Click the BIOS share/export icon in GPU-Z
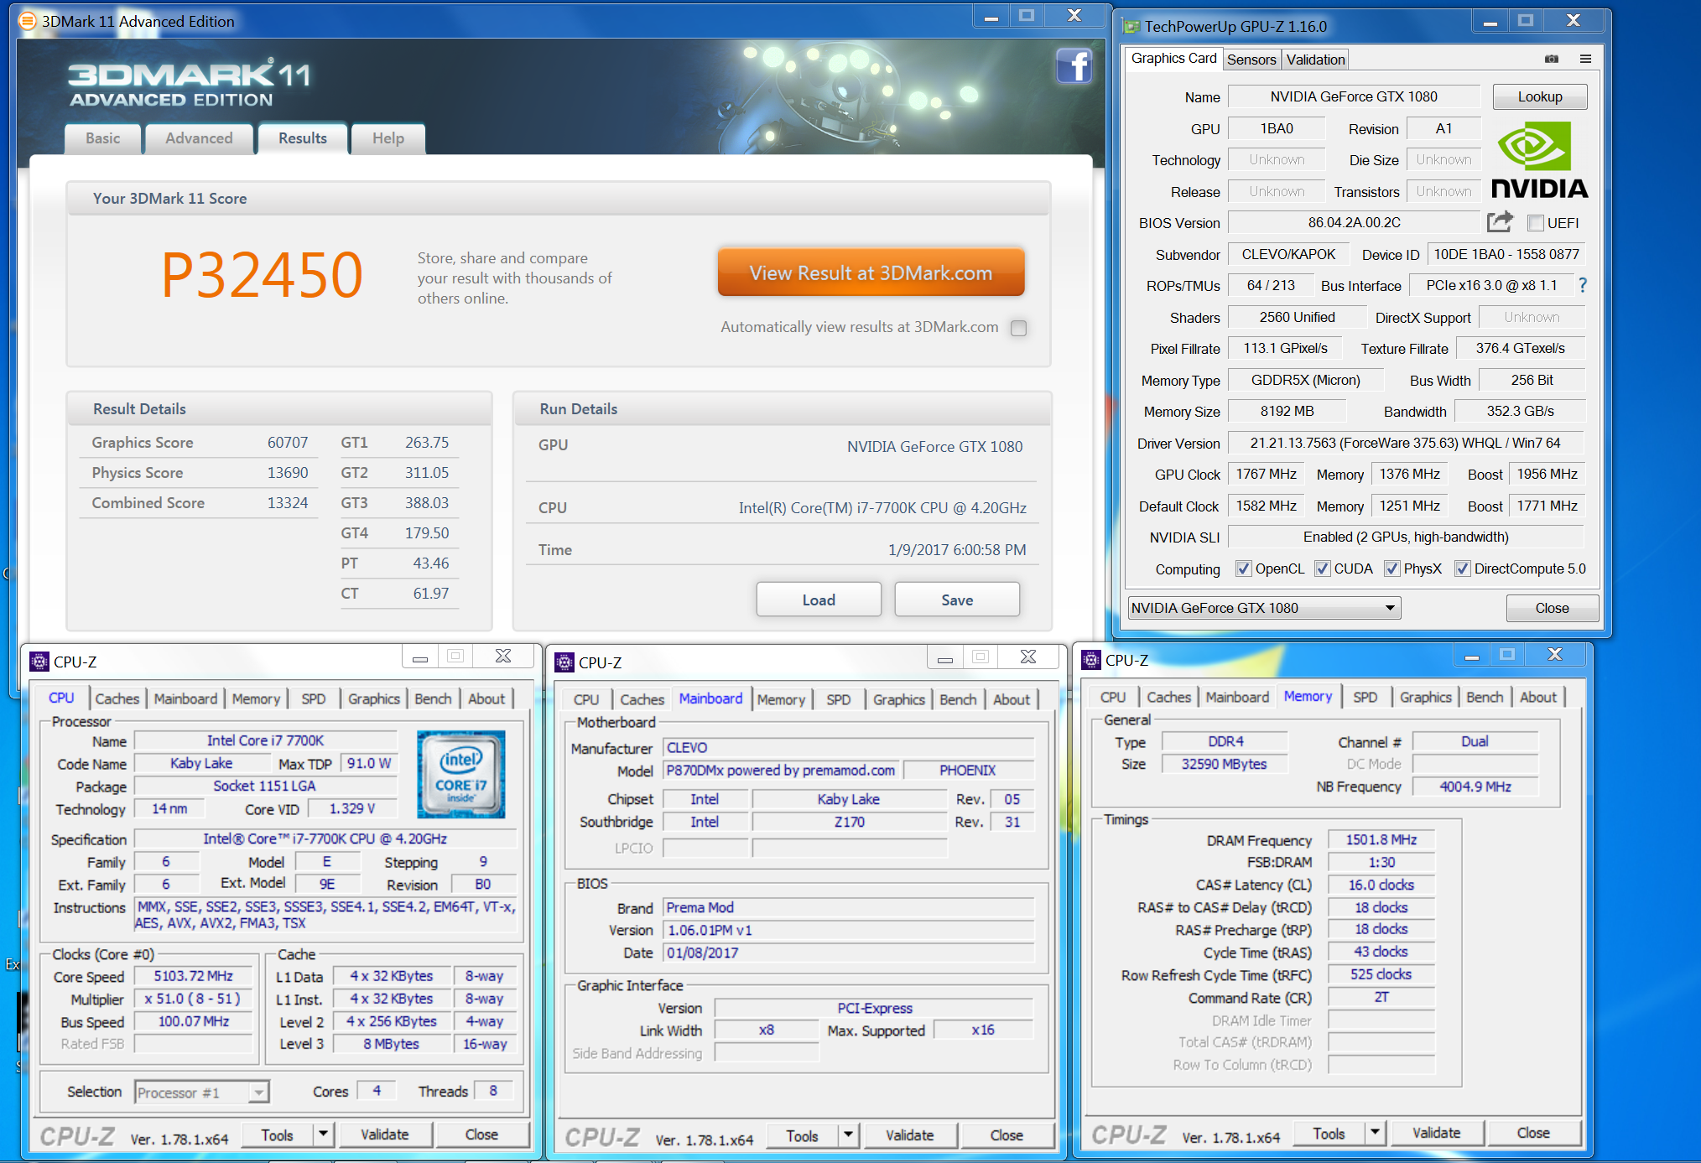This screenshot has height=1163, width=1701. tap(1500, 222)
